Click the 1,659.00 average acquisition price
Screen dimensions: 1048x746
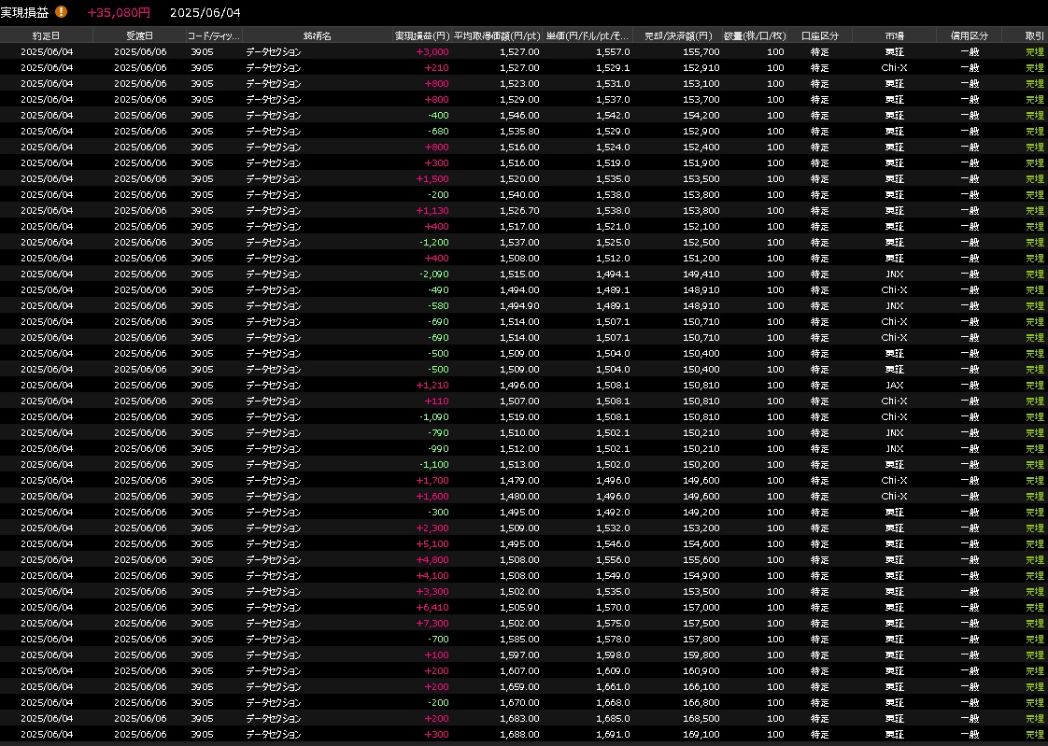[519, 686]
